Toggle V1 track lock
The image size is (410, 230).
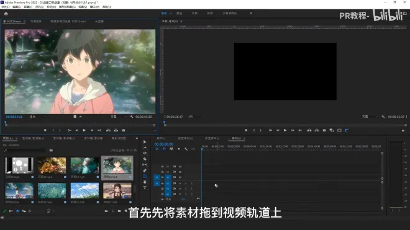[x=162, y=177]
